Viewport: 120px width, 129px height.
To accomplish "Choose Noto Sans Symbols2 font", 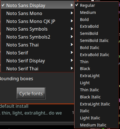I will pyautogui.click(x=37, y=37).
